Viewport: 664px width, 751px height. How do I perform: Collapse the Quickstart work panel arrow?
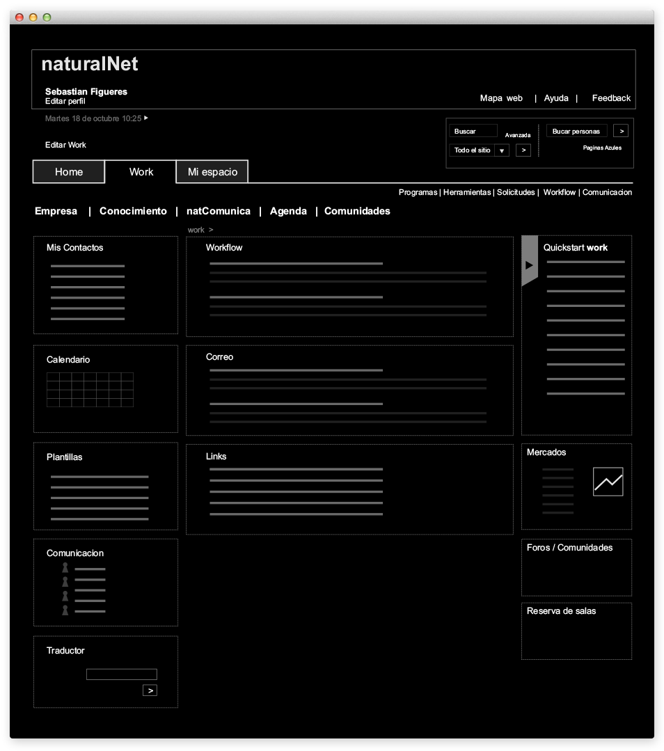point(529,265)
